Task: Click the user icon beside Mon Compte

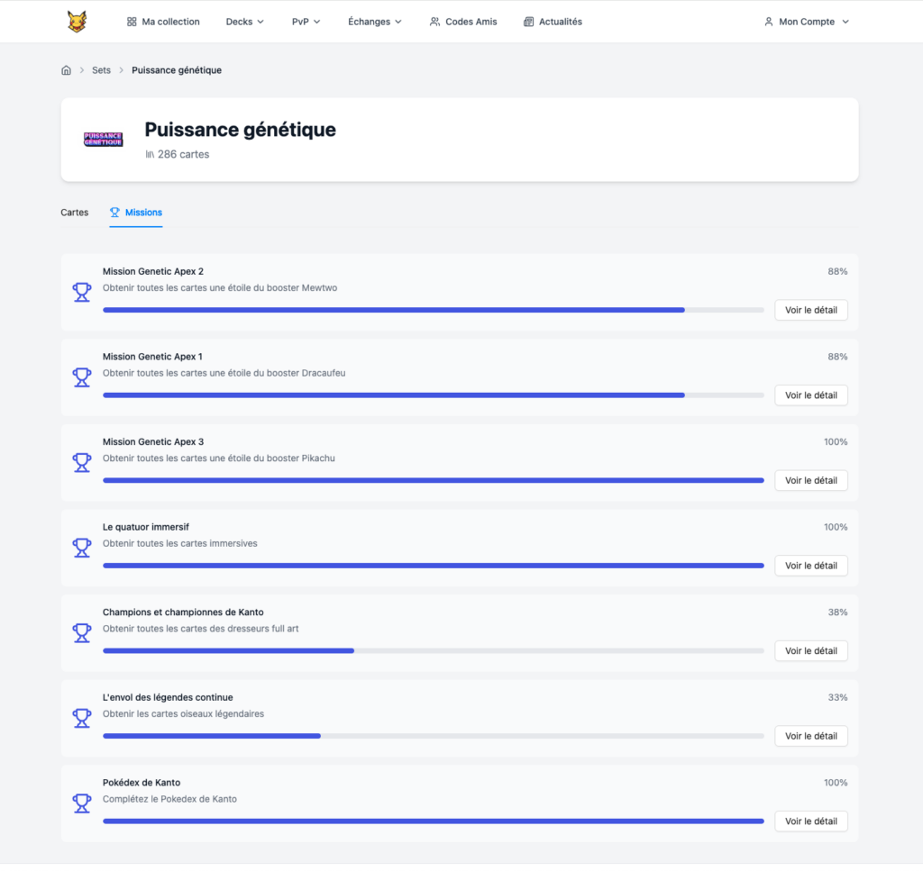Action: [768, 22]
